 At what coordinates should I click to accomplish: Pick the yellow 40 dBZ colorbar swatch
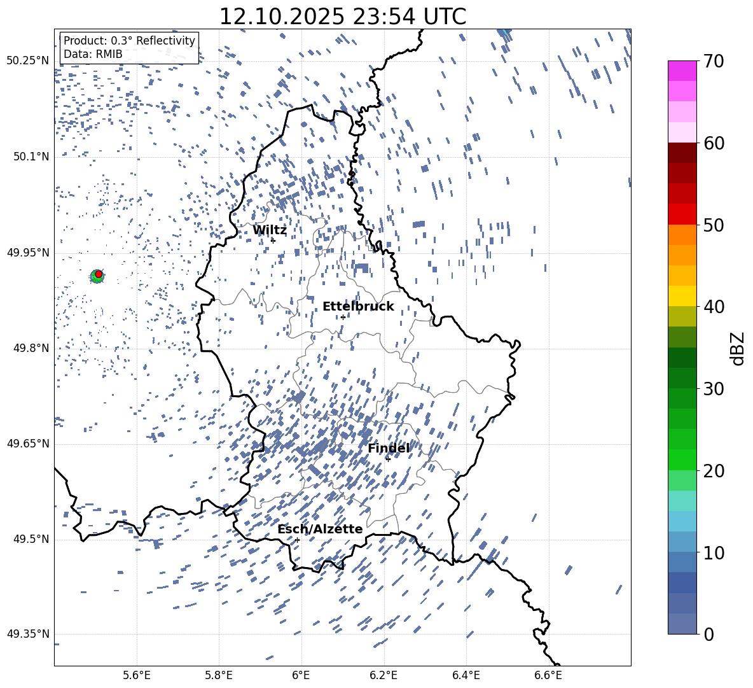pos(682,296)
